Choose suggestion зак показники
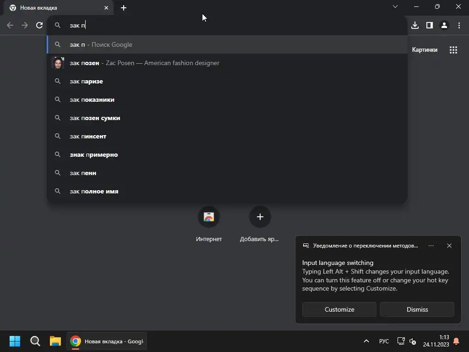This screenshot has height=352, width=469. click(227, 99)
